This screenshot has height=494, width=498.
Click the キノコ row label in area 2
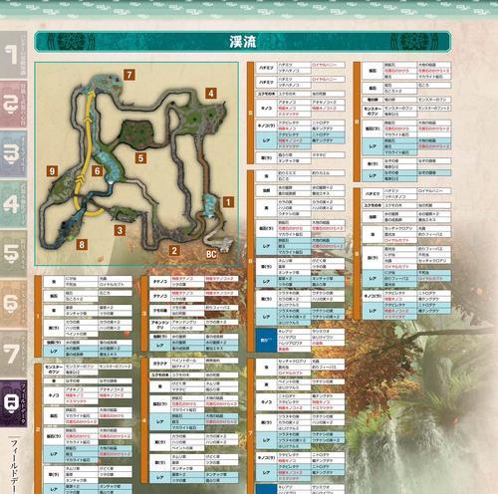click(x=54, y=395)
